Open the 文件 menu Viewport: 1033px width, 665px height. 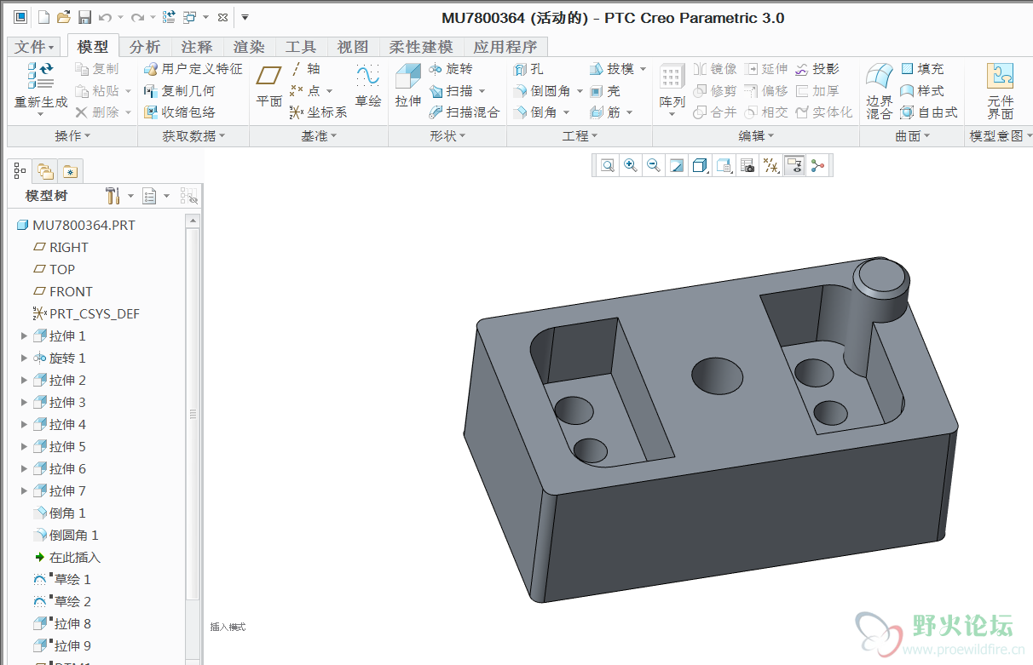(x=35, y=48)
